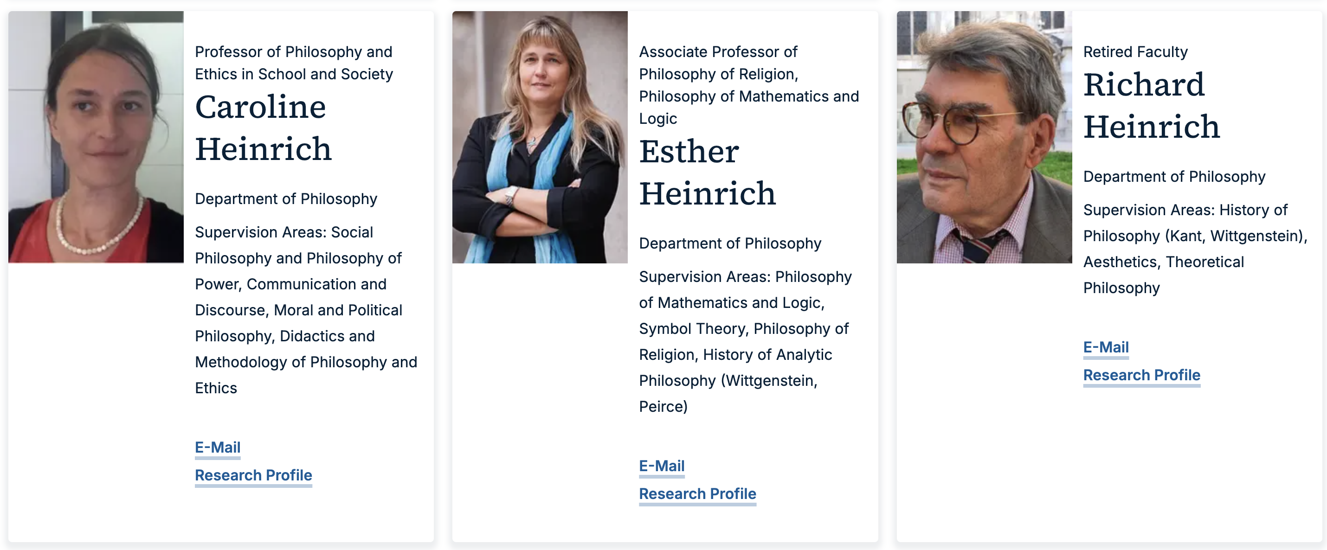Click the photo in Richard Heinrich's card
Viewport: 1327px width, 550px height.
click(x=984, y=137)
